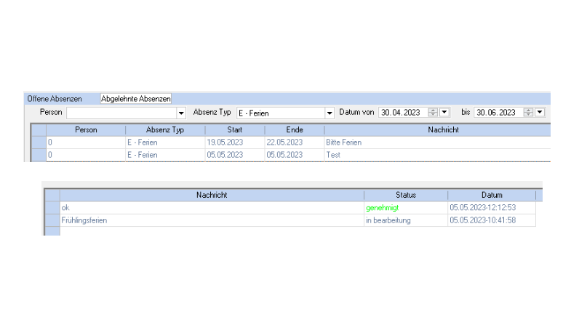Click the bis date field 30.06.2023
This screenshot has height=333, width=579.
pyautogui.click(x=498, y=112)
